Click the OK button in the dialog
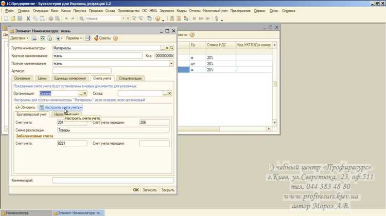Image resolution: width=386 pixels, height=216 pixels. coord(136,190)
